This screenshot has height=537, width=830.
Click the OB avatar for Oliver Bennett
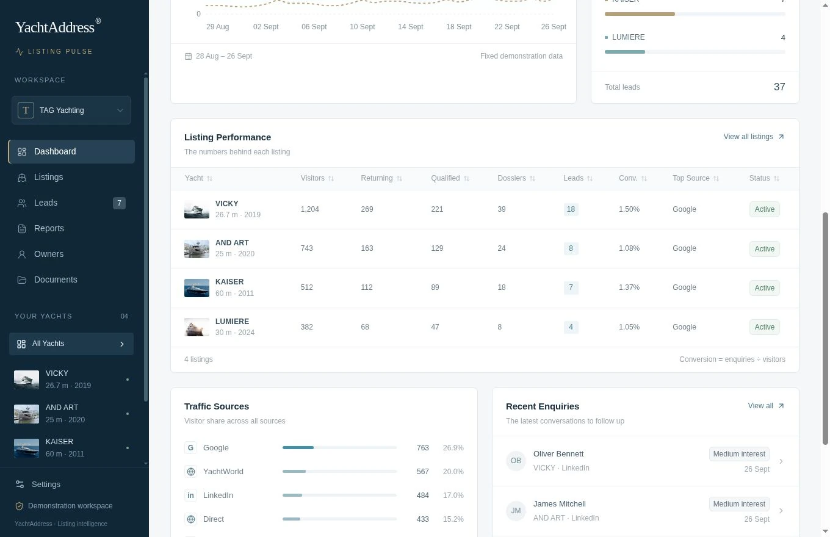516,461
